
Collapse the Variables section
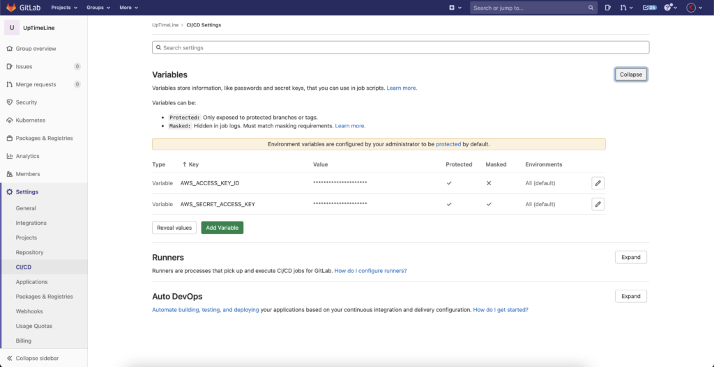pyautogui.click(x=630, y=75)
